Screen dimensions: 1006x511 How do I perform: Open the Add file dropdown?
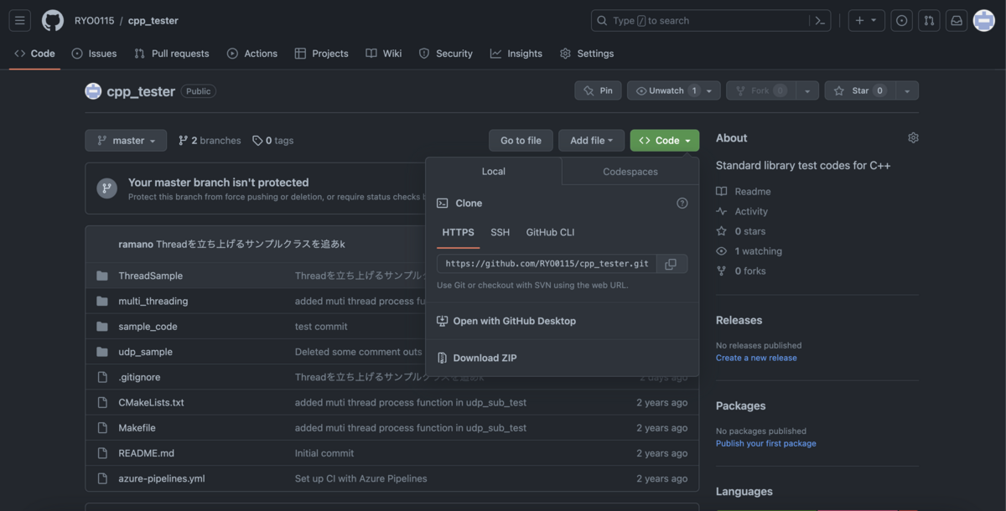(592, 141)
